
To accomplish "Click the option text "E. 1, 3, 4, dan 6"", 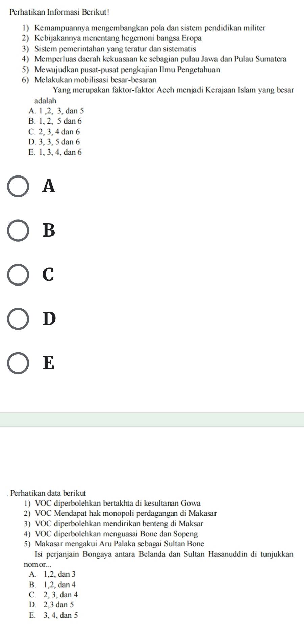I will [x=55, y=152].
